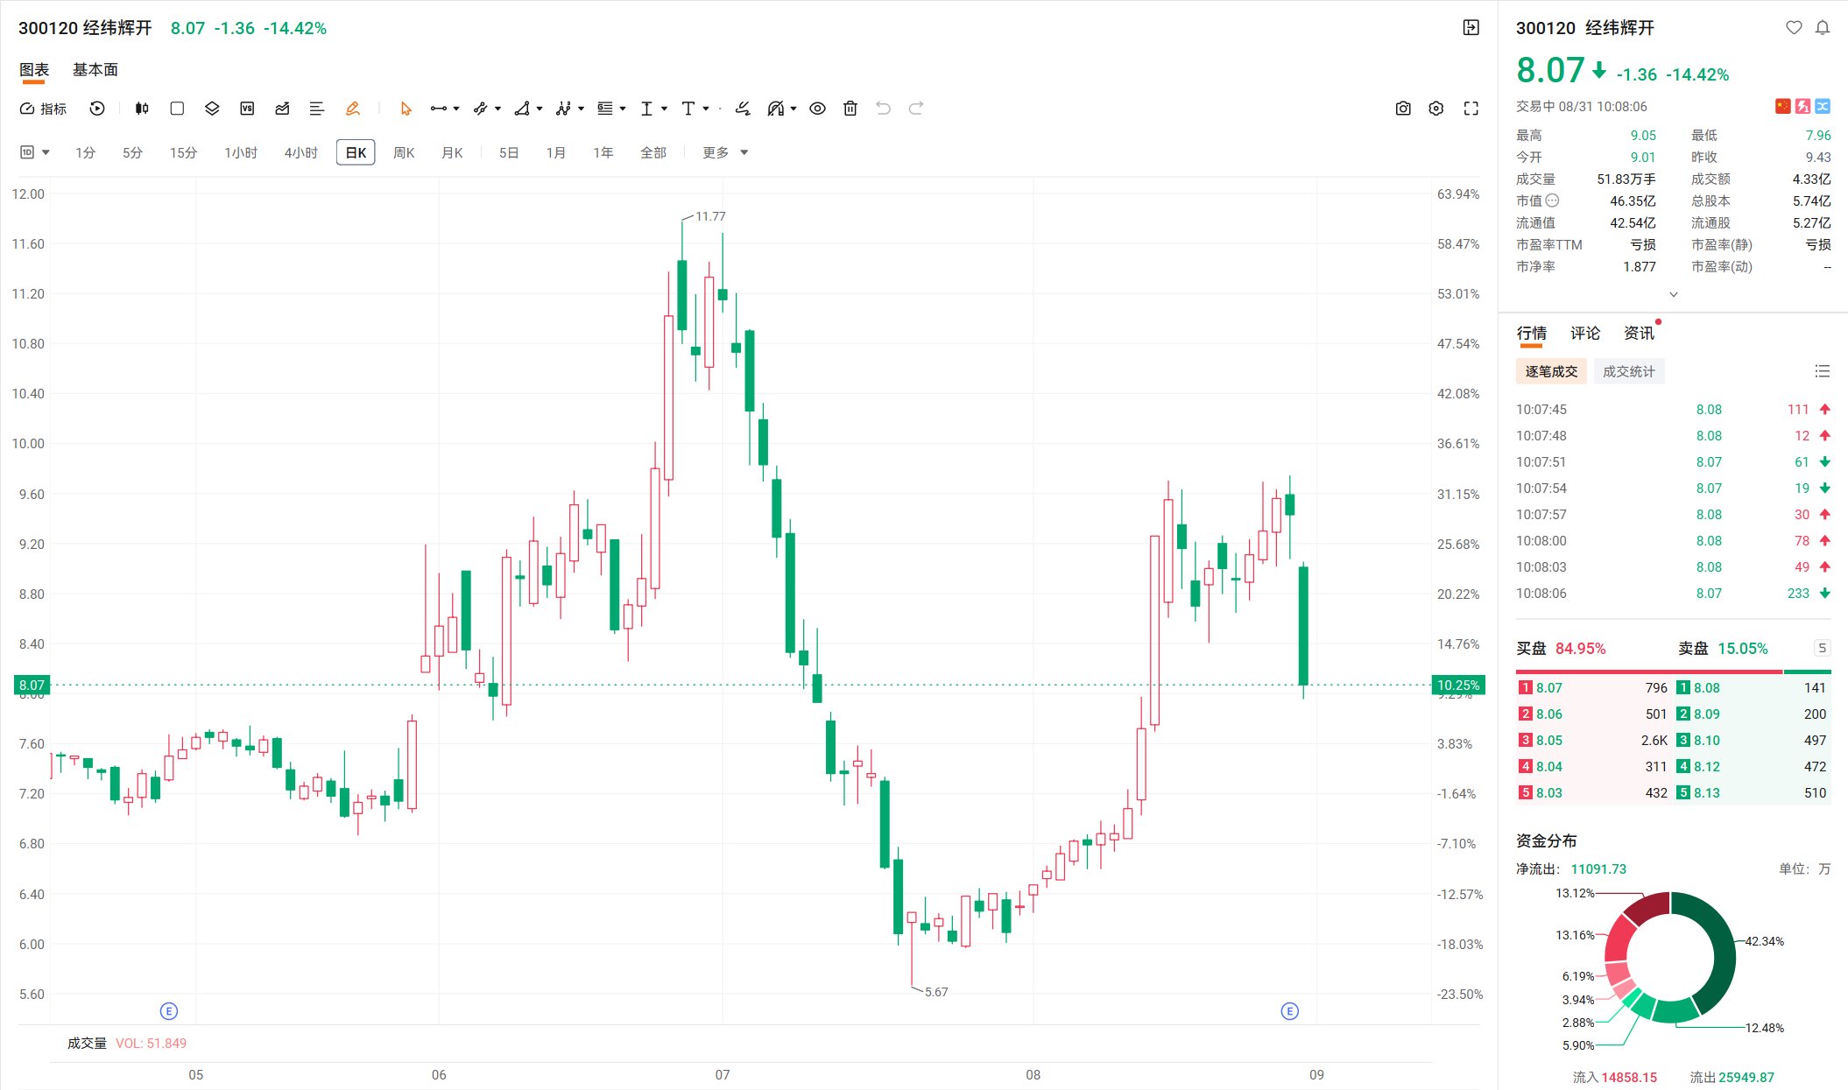Select the candlestick chart type icon
The image size is (1848, 1090).
click(x=142, y=109)
